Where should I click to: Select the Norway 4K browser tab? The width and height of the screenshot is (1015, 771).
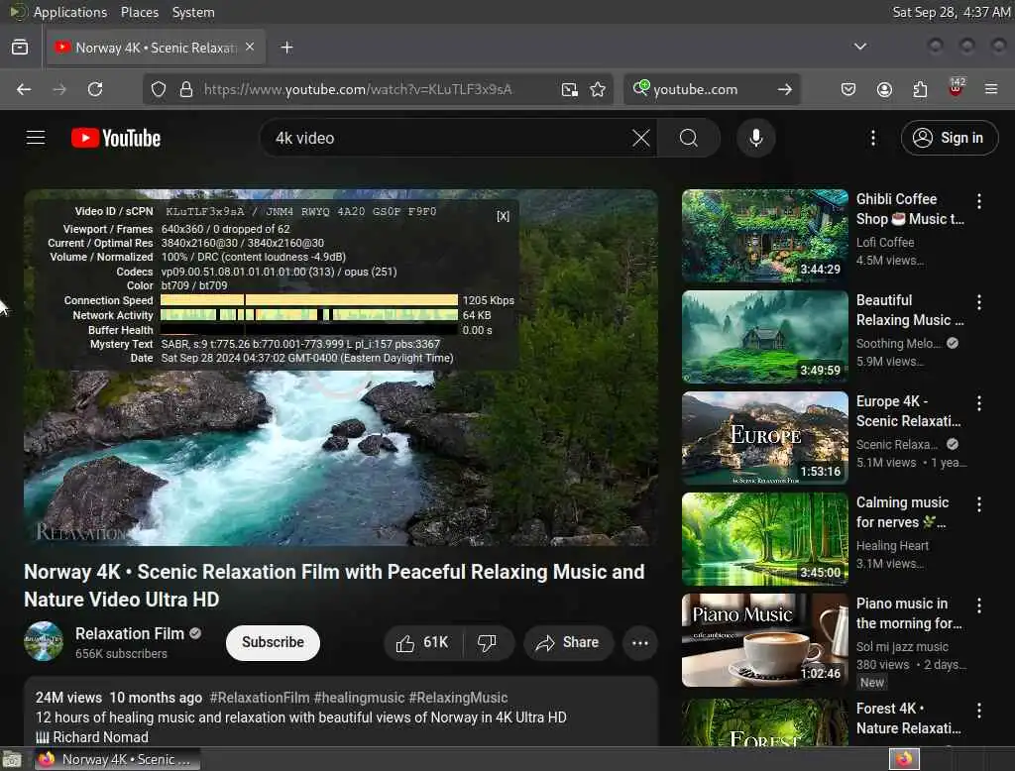(x=156, y=48)
